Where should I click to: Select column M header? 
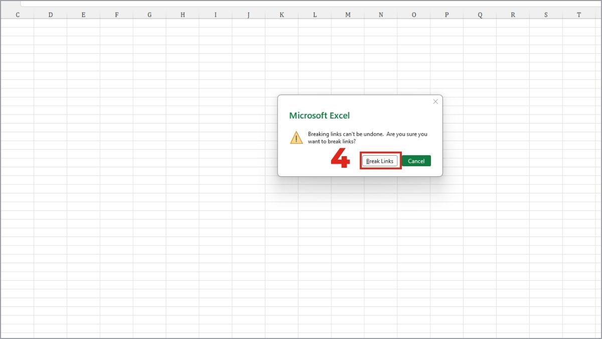click(348, 15)
